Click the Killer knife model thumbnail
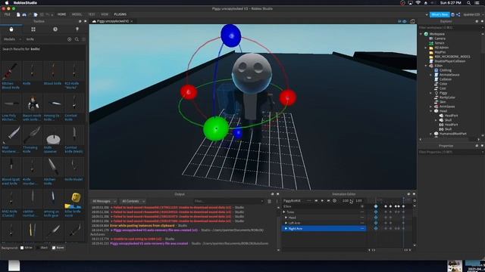This screenshot has height=272, width=485. pyautogui.click(x=74, y=199)
